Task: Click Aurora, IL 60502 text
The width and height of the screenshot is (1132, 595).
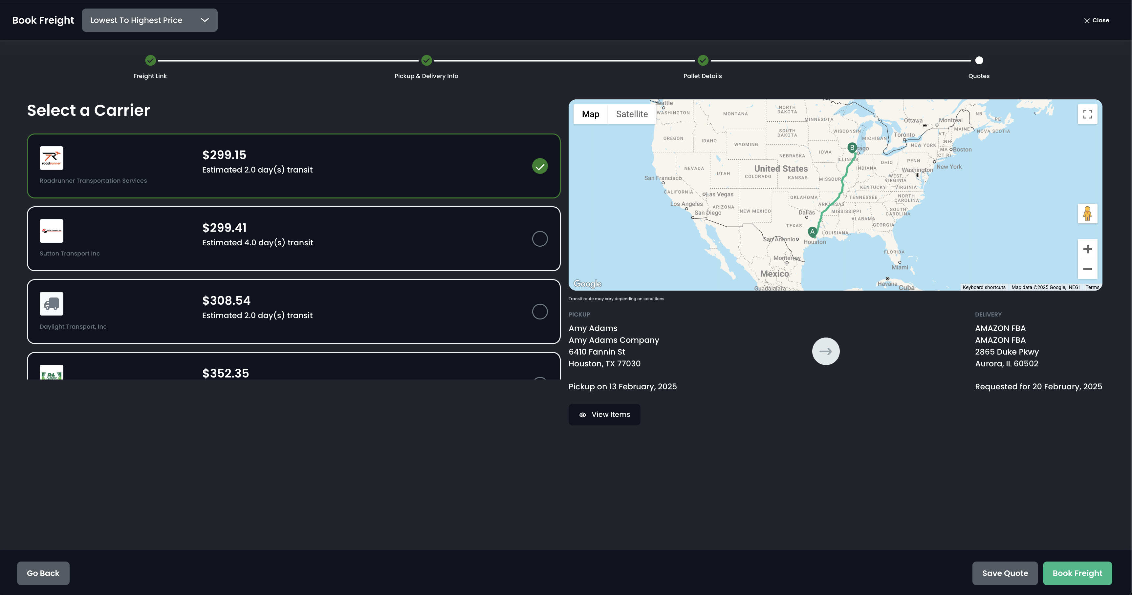Action: coord(1007,363)
